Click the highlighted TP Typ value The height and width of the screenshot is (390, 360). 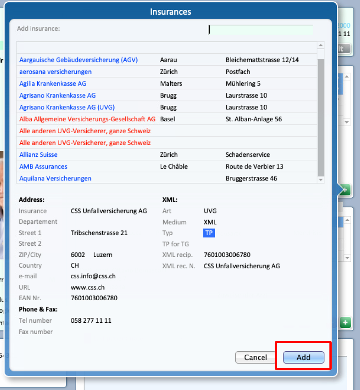pyautogui.click(x=209, y=233)
